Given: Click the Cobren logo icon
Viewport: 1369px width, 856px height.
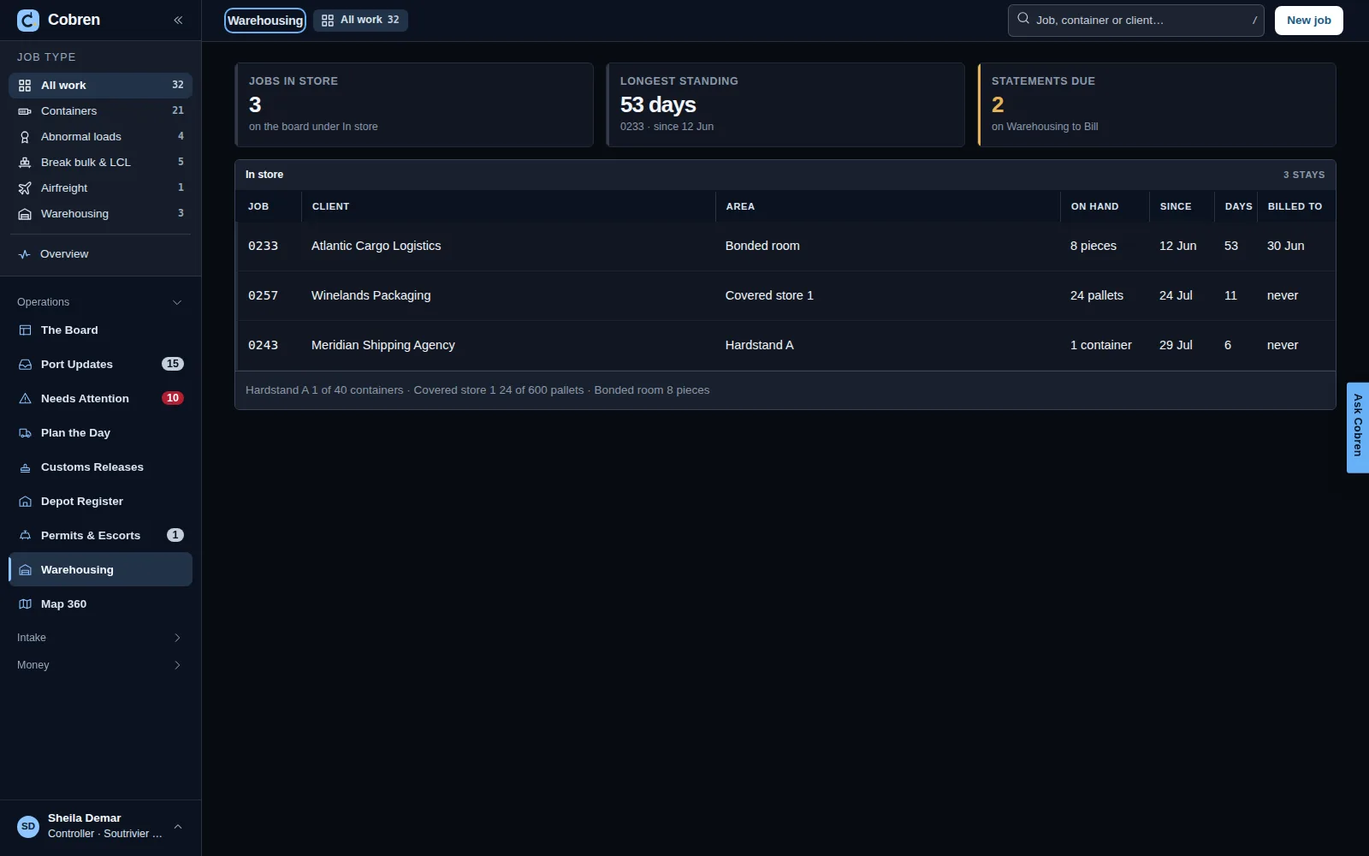Looking at the screenshot, I should tap(28, 20).
